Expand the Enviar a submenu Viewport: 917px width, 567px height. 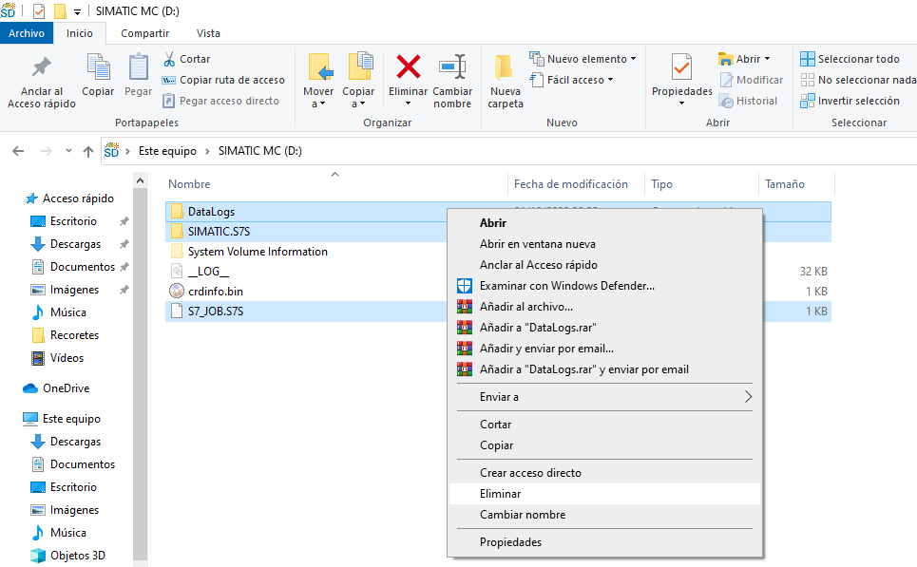604,398
